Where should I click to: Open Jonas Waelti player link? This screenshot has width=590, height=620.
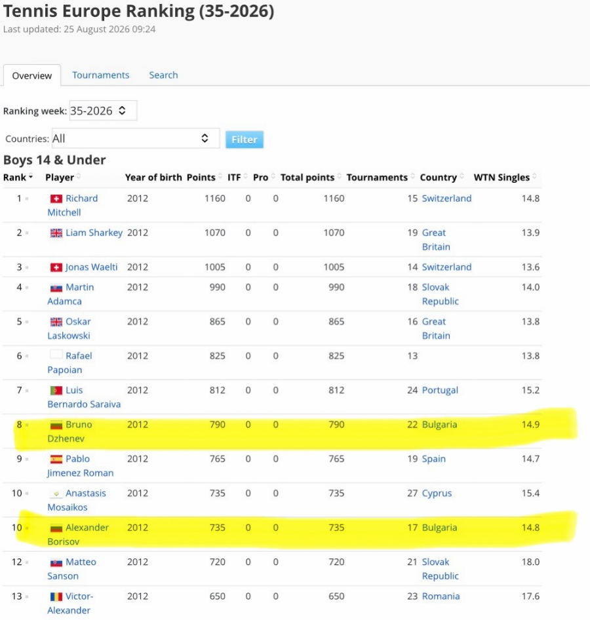point(91,267)
